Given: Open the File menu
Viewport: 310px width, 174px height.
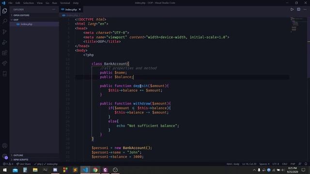Looking at the screenshot, I should (10, 3).
